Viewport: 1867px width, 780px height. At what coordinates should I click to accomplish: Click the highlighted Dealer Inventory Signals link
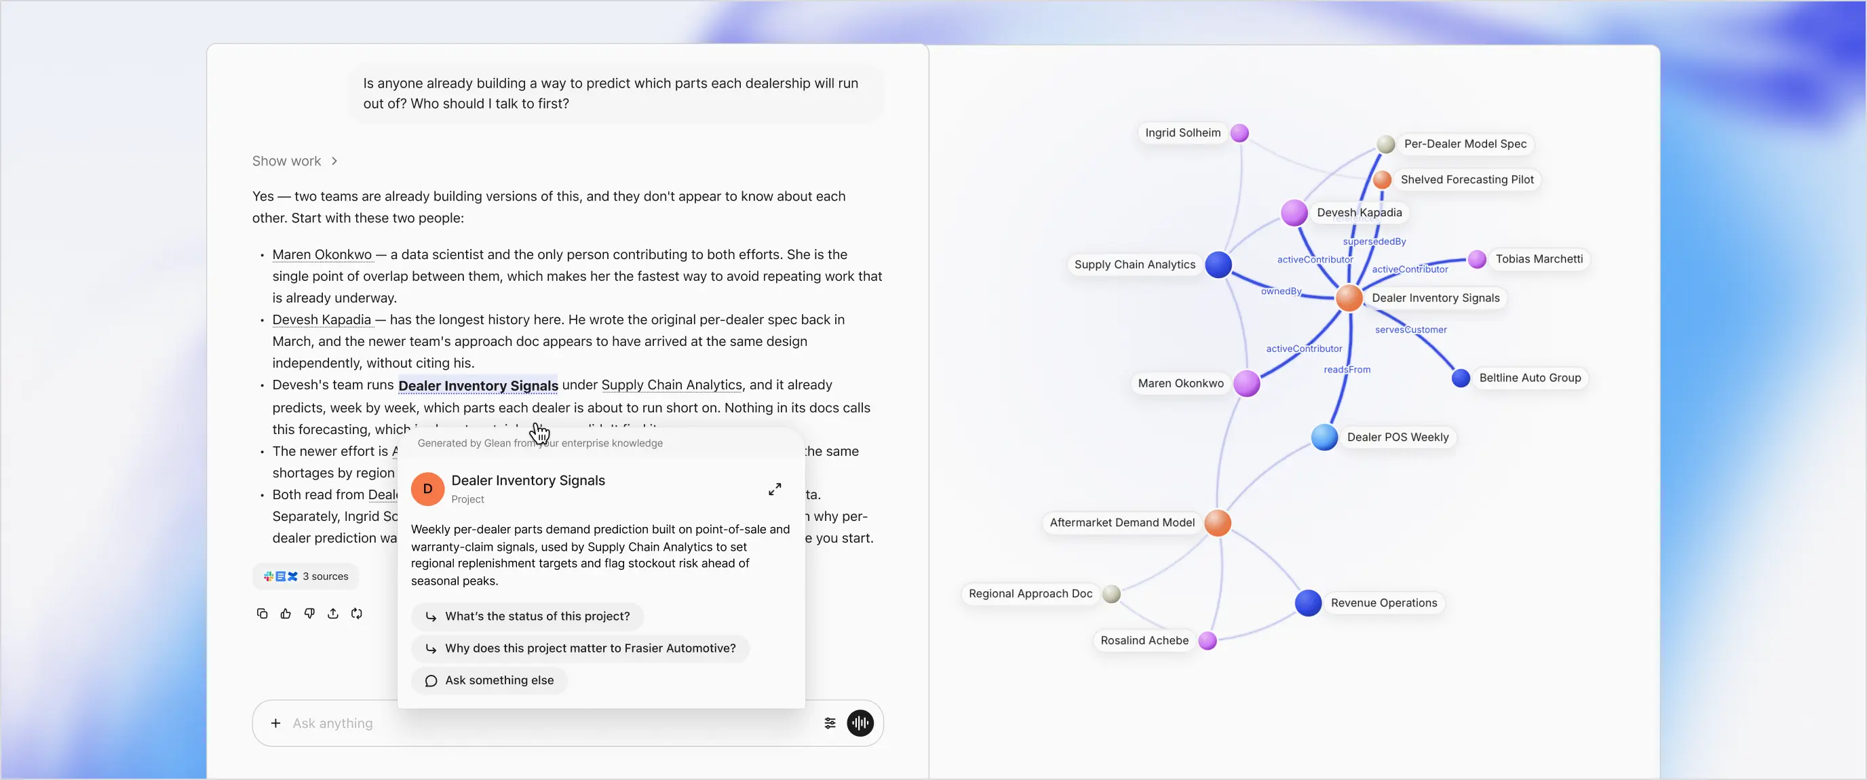(x=478, y=386)
